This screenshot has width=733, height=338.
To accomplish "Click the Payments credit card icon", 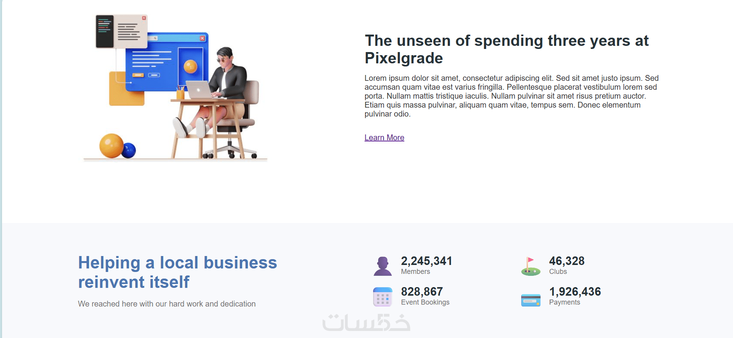I will 531,300.
